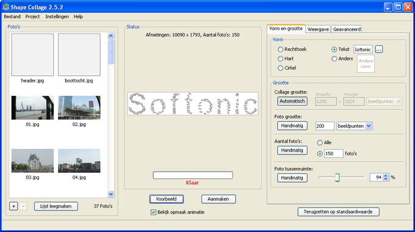Screen dimensions: 415x232
Task: Click Terugzetten op standaardwaarde button
Action: pos(338,212)
